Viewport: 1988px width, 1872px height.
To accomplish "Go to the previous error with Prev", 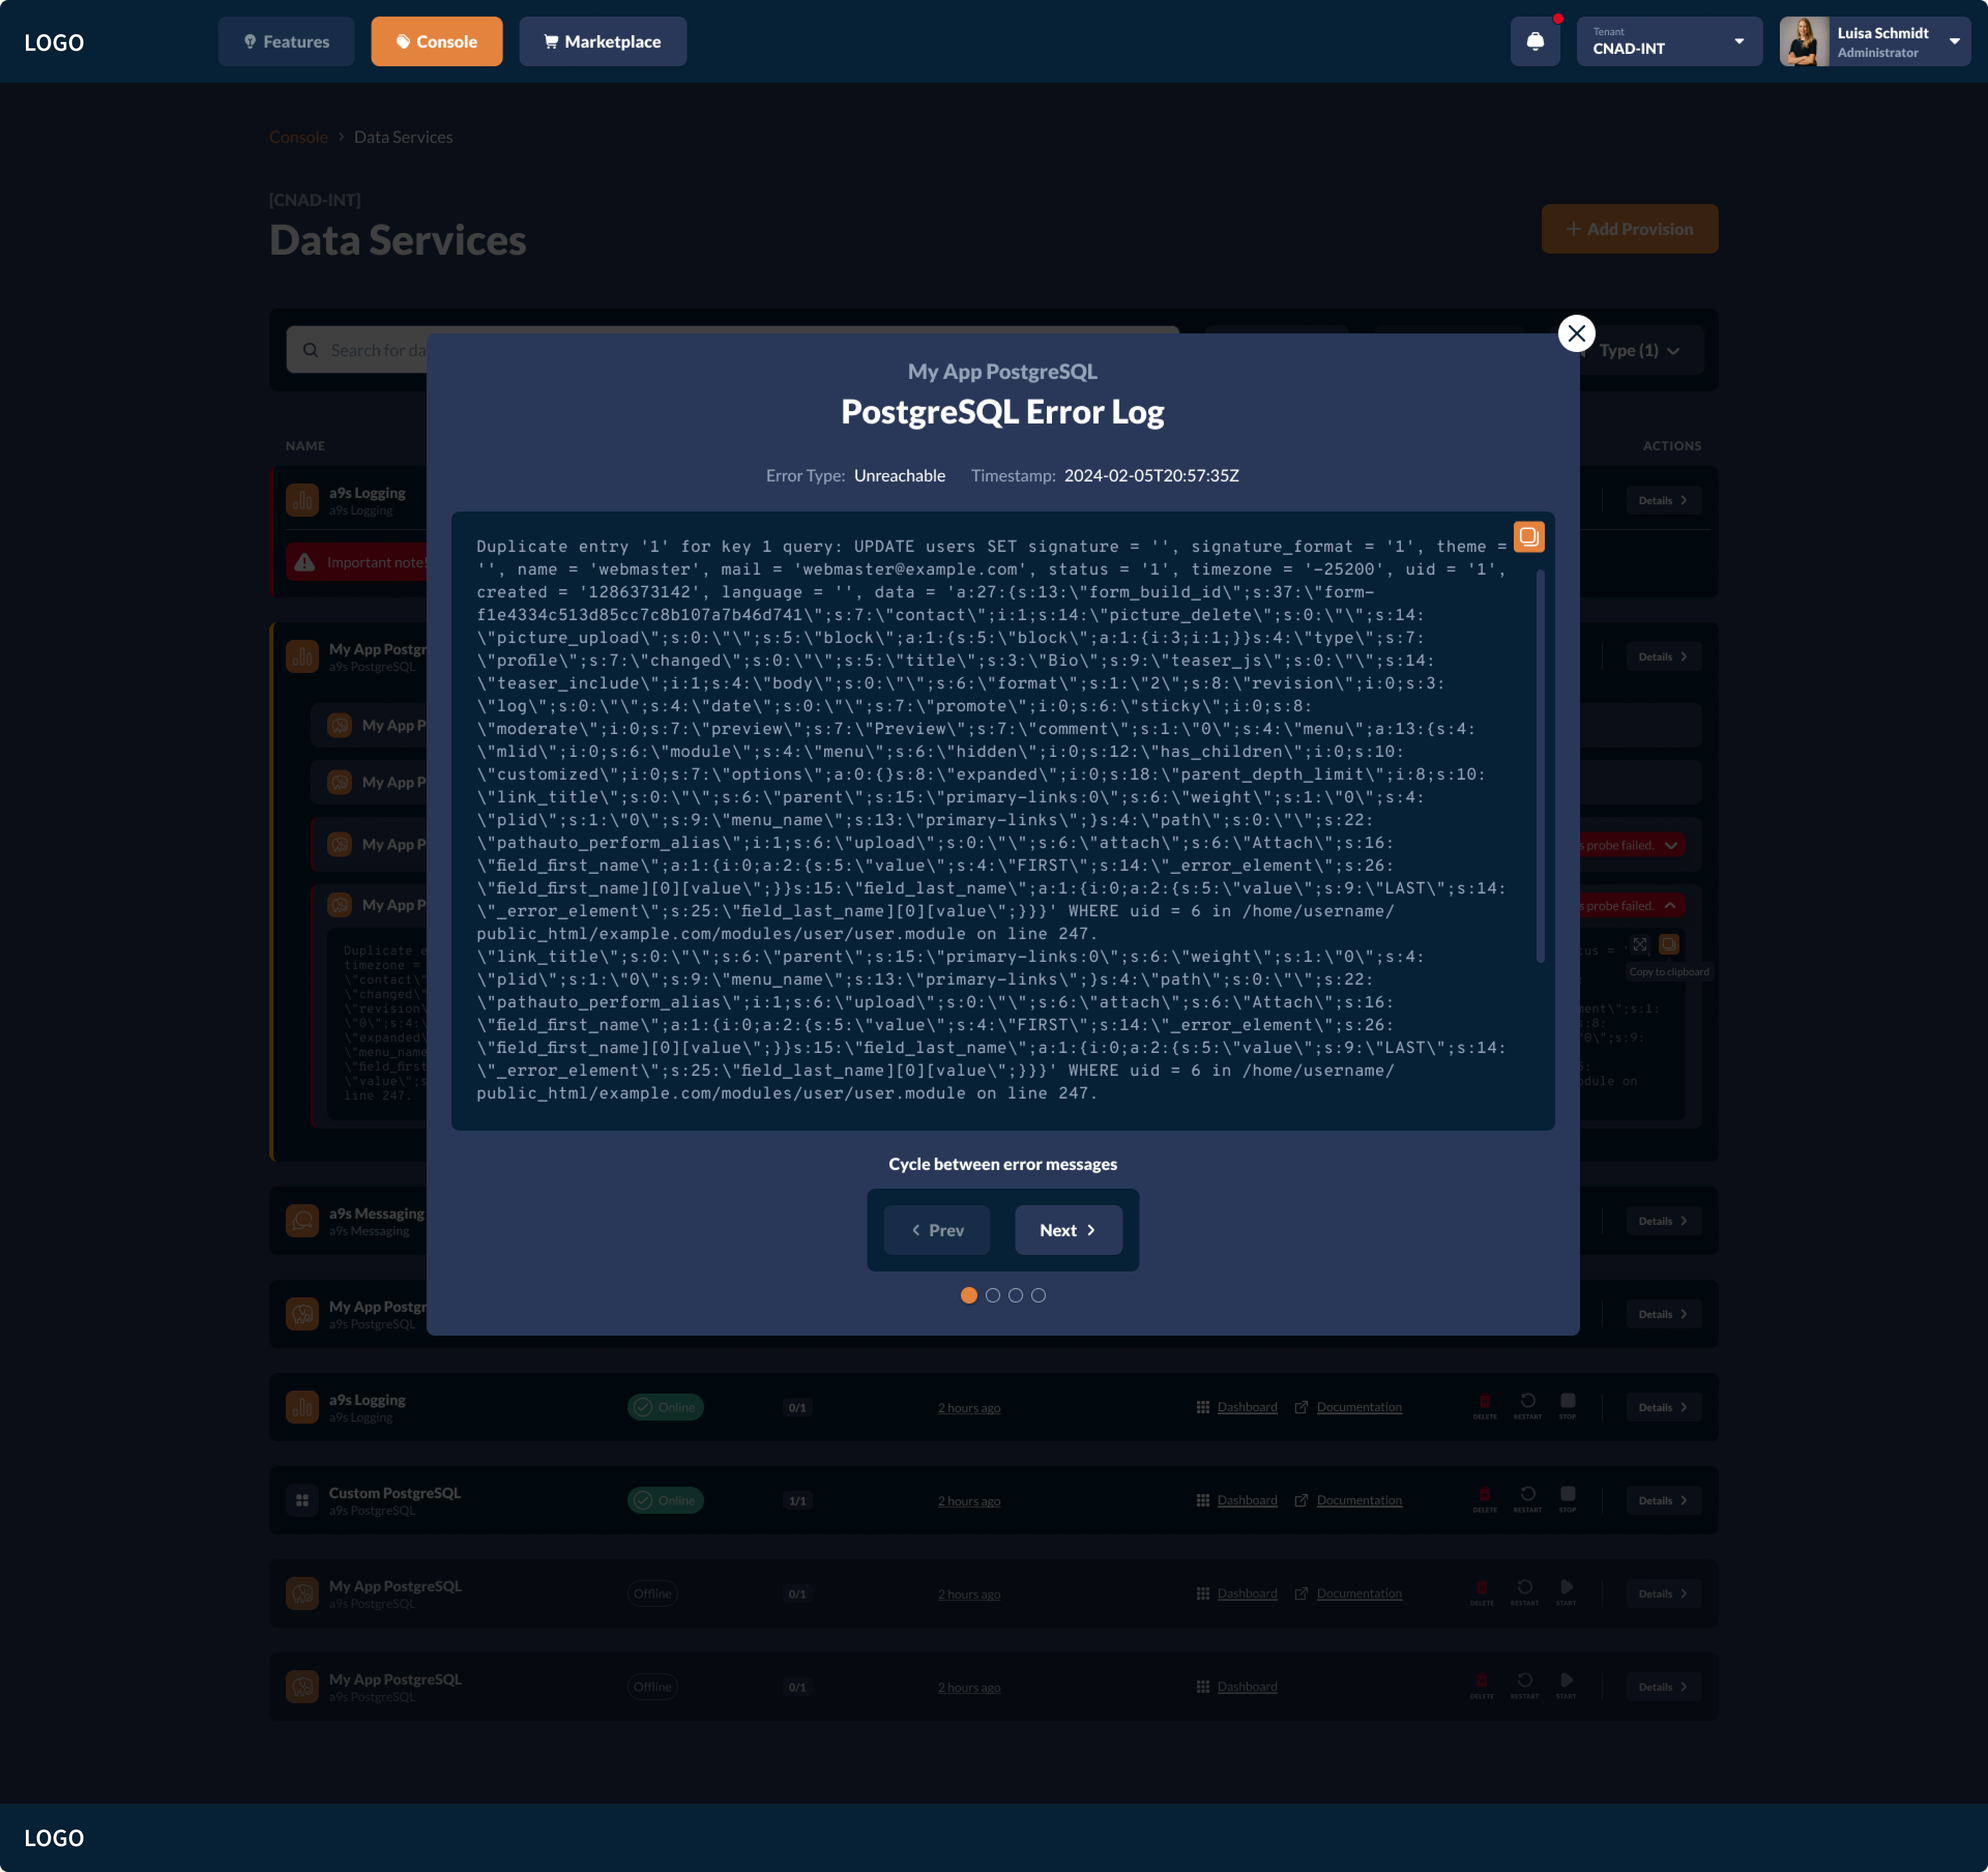I will point(937,1230).
